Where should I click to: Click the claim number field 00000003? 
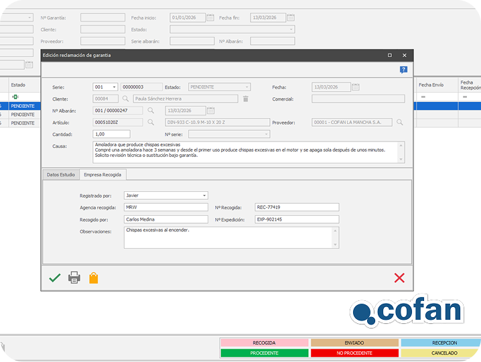(x=141, y=87)
